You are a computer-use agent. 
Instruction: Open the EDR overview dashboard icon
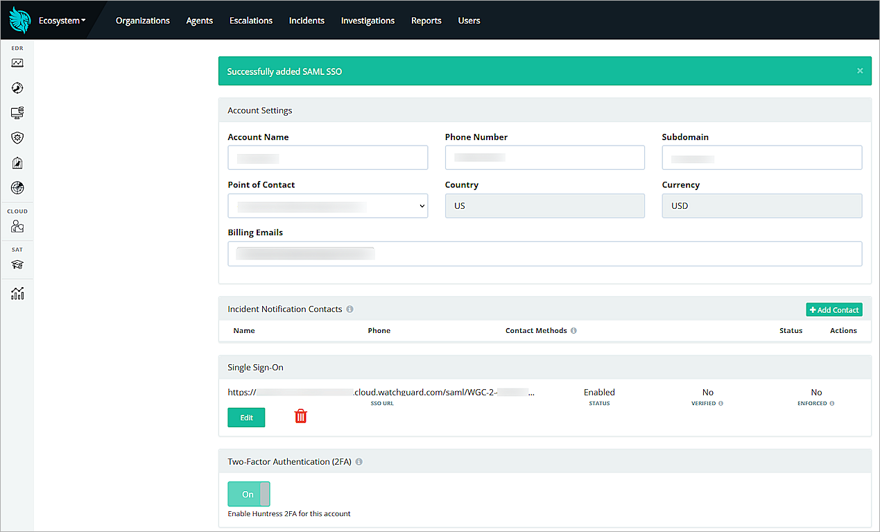(17, 62)
